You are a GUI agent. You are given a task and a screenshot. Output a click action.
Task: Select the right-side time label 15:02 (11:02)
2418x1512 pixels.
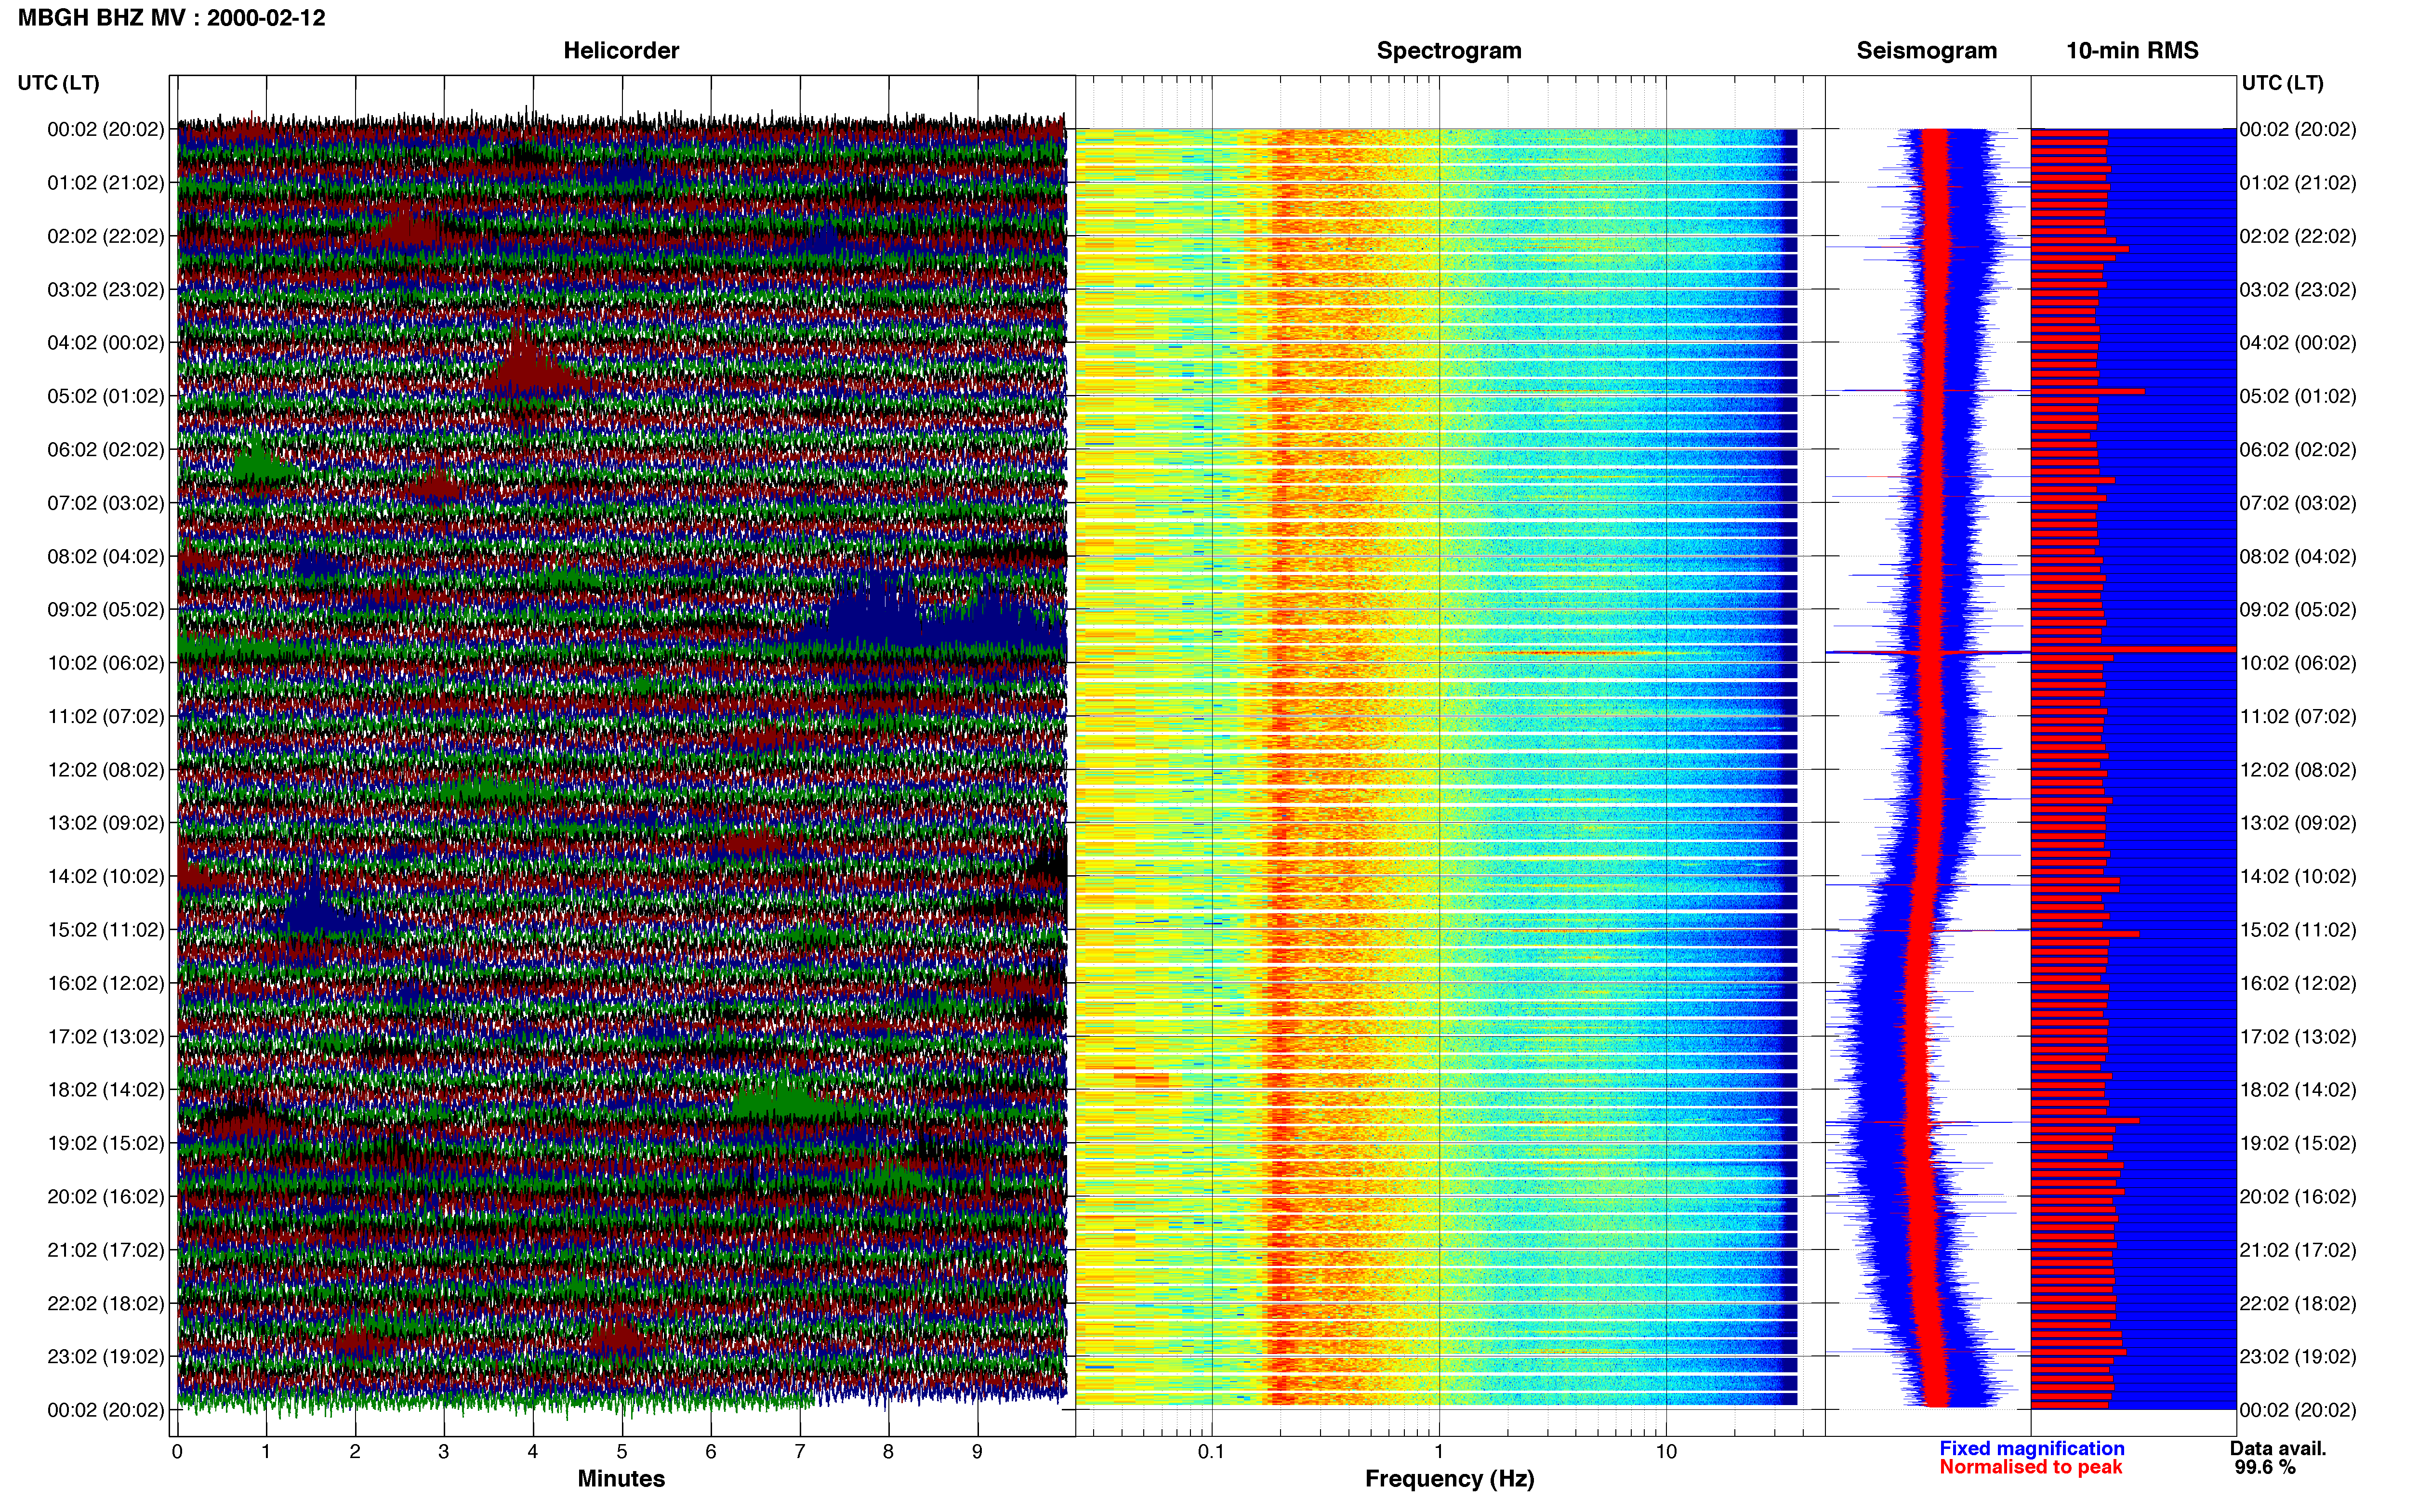point(2298,930)
